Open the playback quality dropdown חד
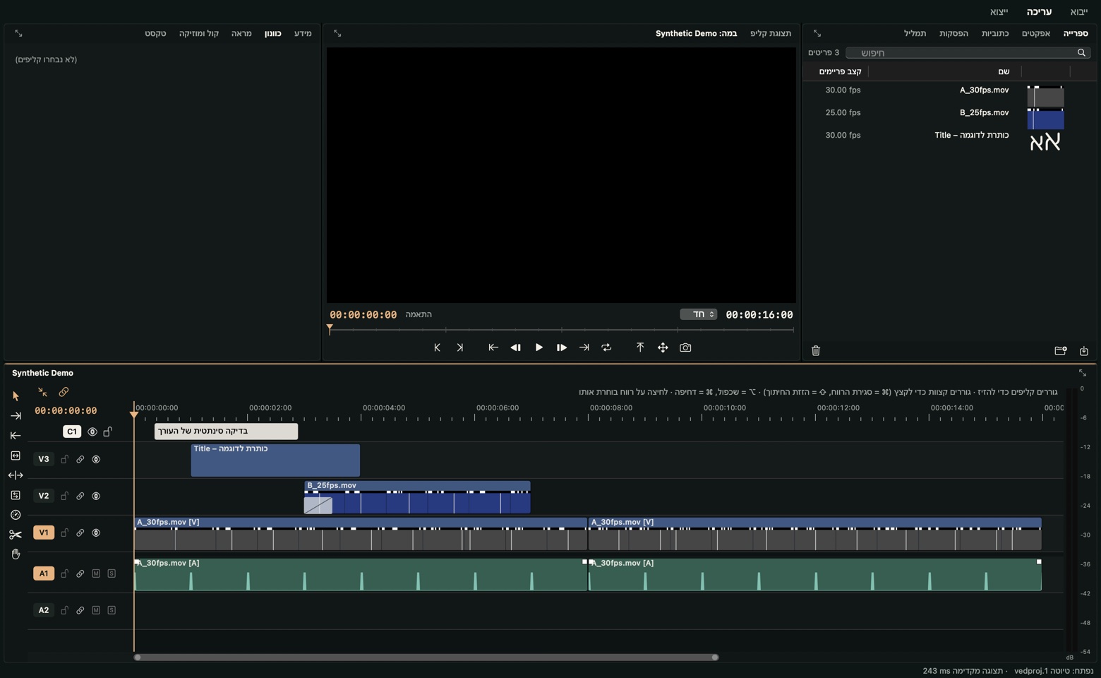 point(699,314)
